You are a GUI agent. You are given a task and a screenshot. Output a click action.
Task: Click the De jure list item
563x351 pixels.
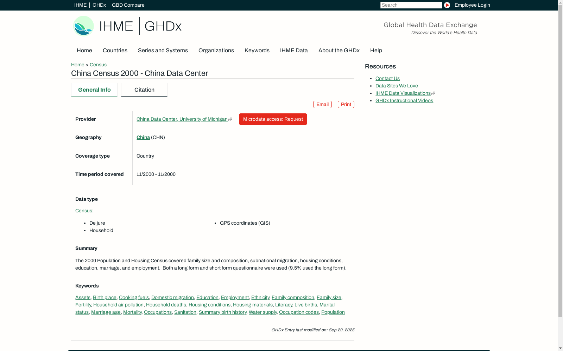pyautogui.click(x=97, y=223)
